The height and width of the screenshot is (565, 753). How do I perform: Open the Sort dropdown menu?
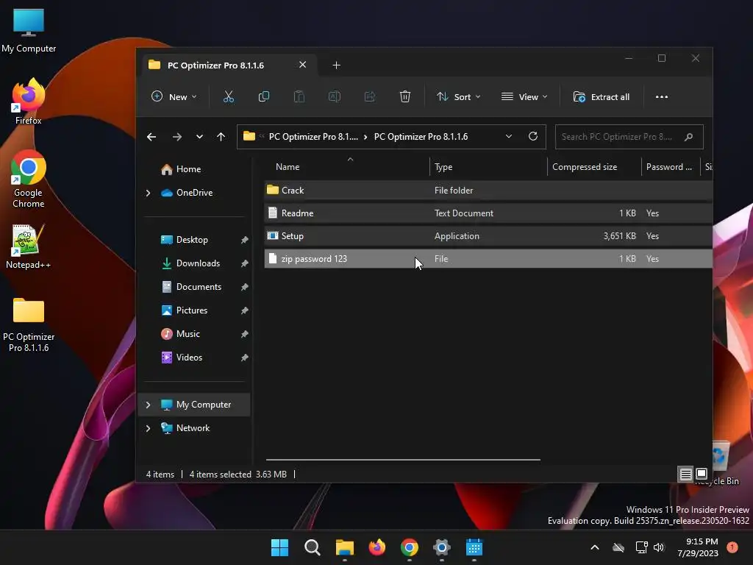pos(458,97)
